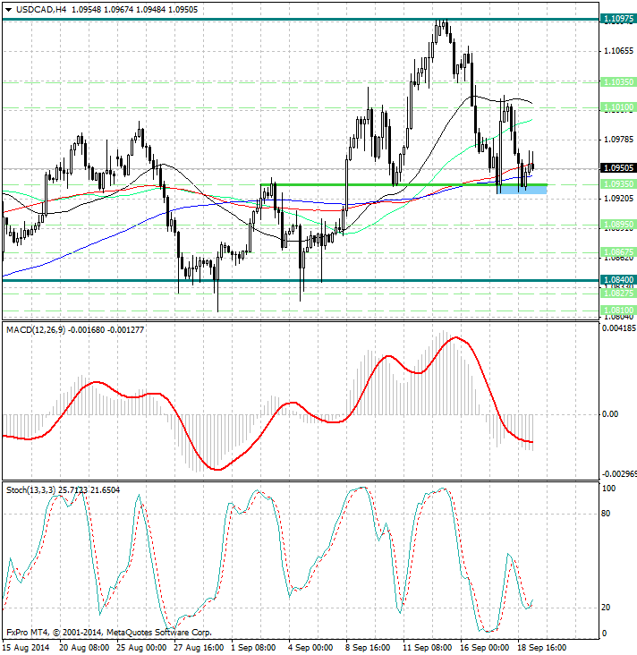Select the 27 Aug 16:00 time label
The height and width of the screenshot is (655, 637).
(199, 648)
